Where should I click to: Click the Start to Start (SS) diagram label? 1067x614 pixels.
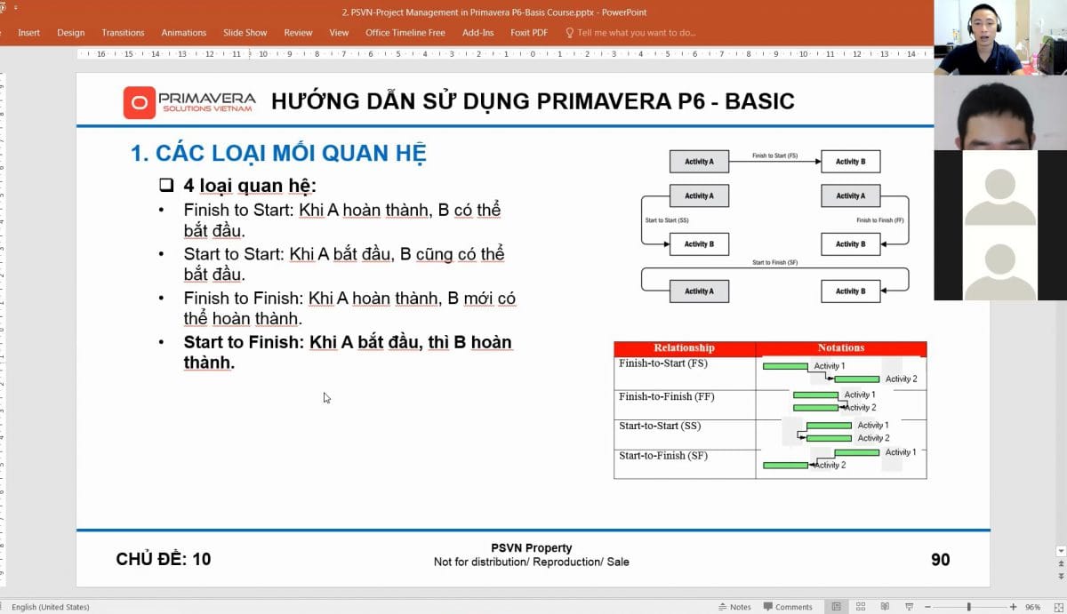pos(666,219)
